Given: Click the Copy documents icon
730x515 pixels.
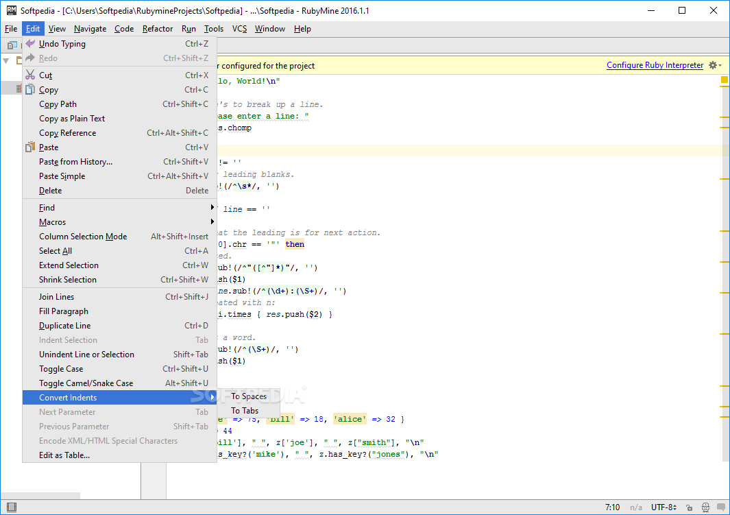Looking at the screenshot, I should 30,89.
